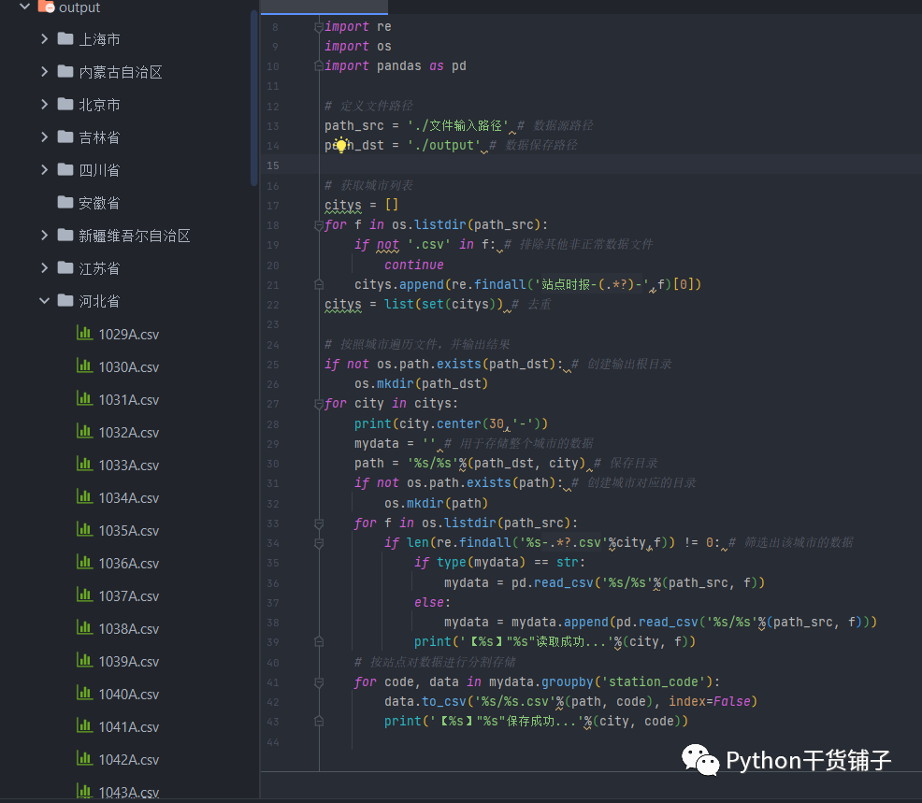Click index=False argument on line 42
Screen dimensions: 922x803
tap(710, 701)
